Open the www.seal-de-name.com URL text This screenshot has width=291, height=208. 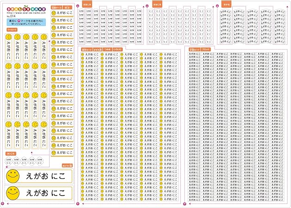tap(26, 13)
